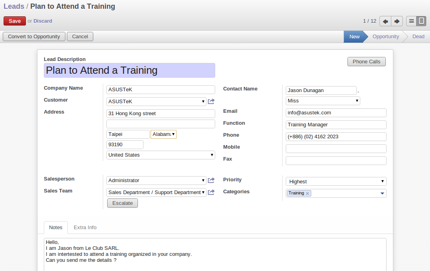Click the Discard link
The width and height of the screenshot is (430, 271).
(43, 21)
